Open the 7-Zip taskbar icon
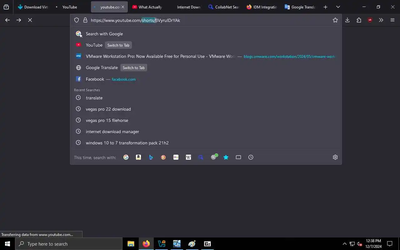 tap(207, 244)
